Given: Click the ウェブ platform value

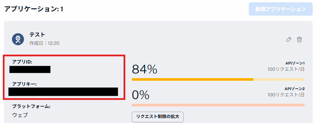Looking at the screenshot, I should [x=20, y=115].
